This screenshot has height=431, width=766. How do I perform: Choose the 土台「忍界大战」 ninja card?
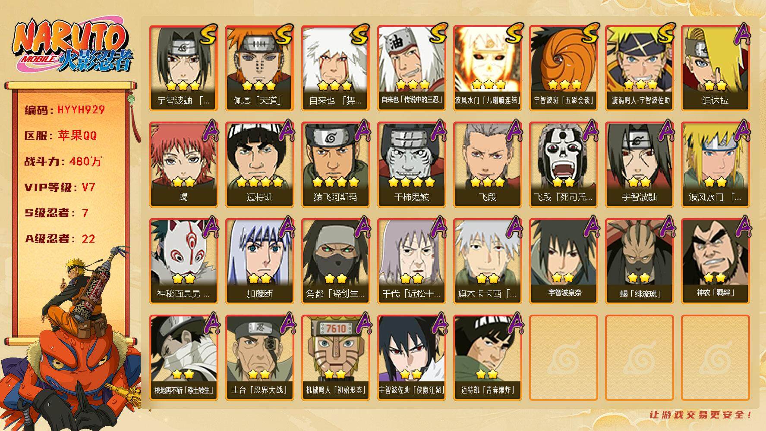coord(259,358)
